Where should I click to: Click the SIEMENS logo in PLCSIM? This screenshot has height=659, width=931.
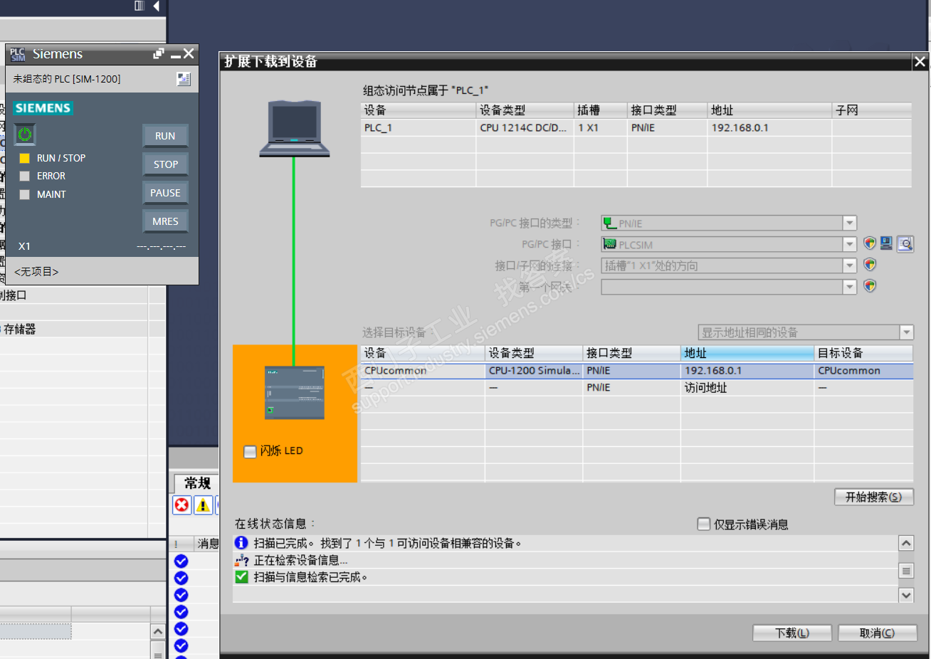[43, 108]
